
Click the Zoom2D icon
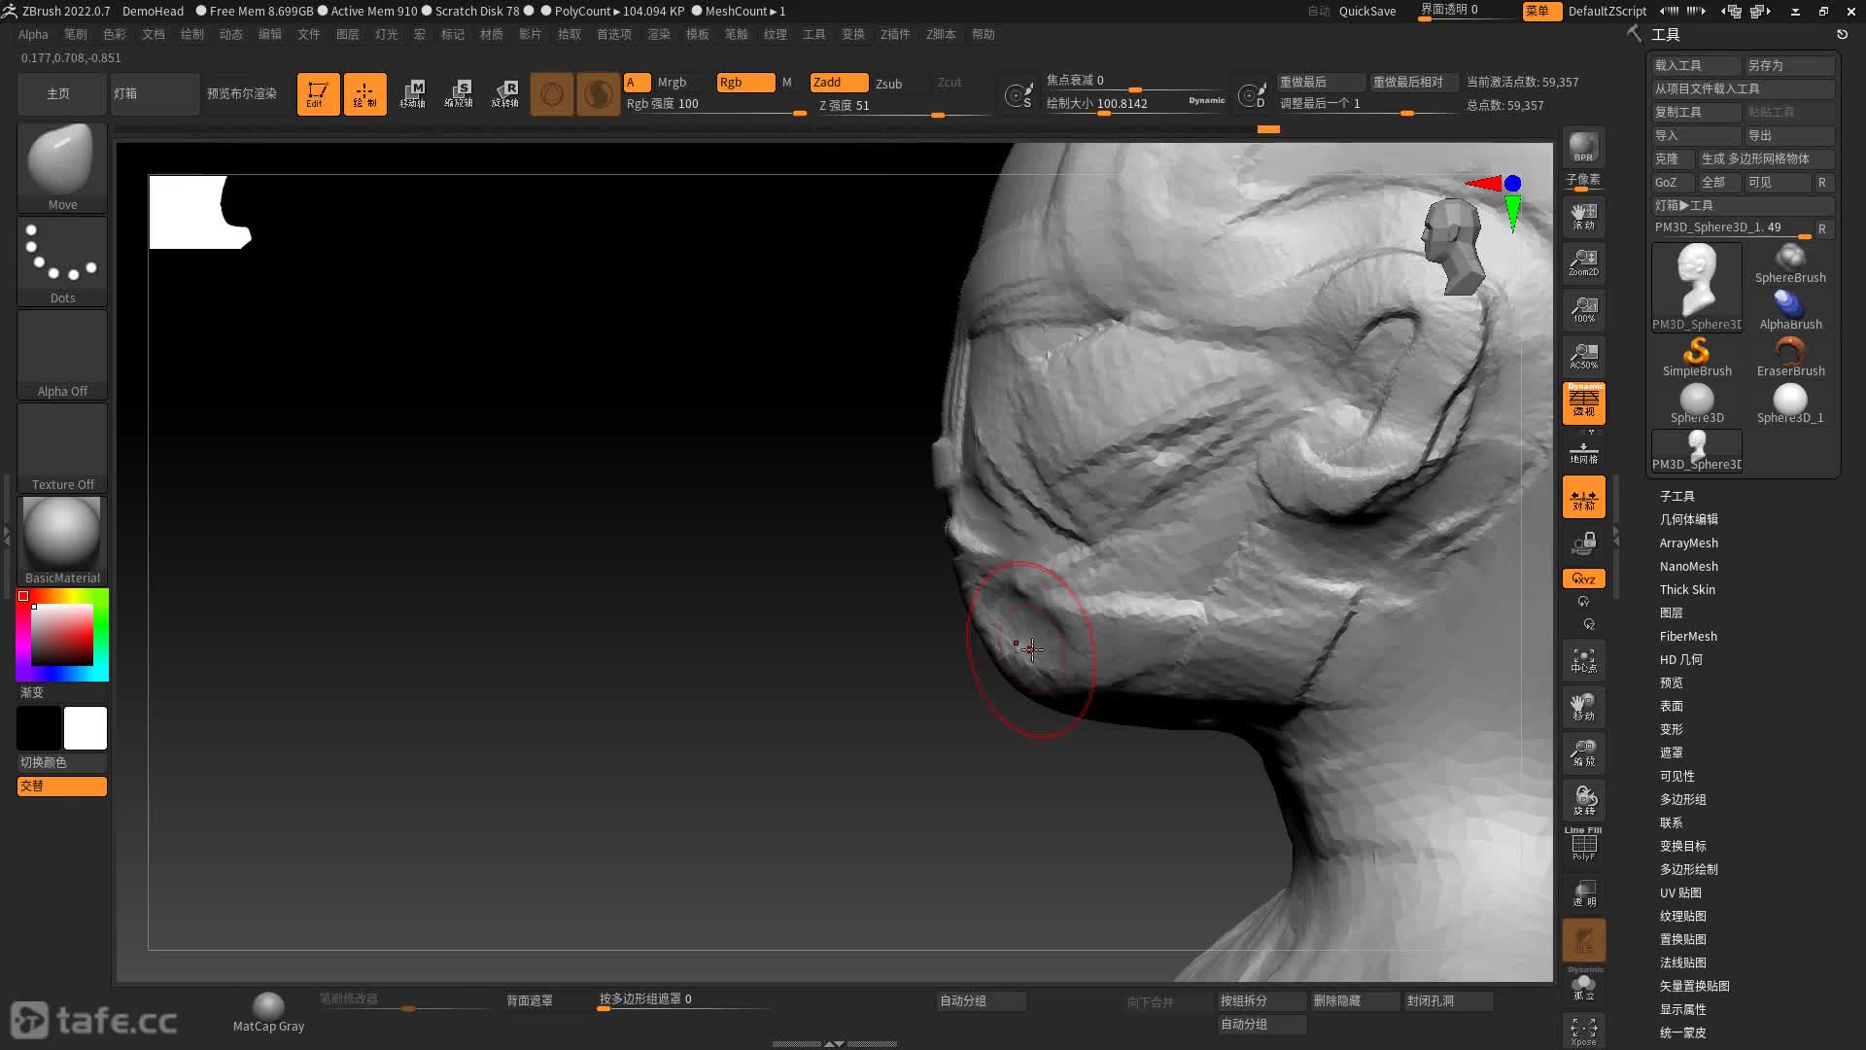click(x=1583, y=262)
